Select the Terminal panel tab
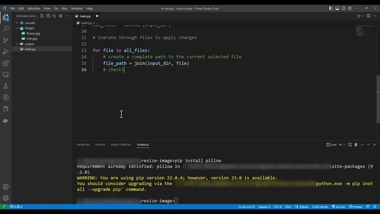 [143, 144]
